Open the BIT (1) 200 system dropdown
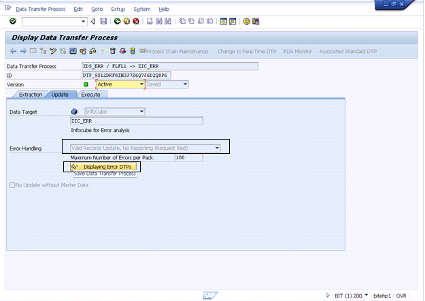 (x=367, y=295)
